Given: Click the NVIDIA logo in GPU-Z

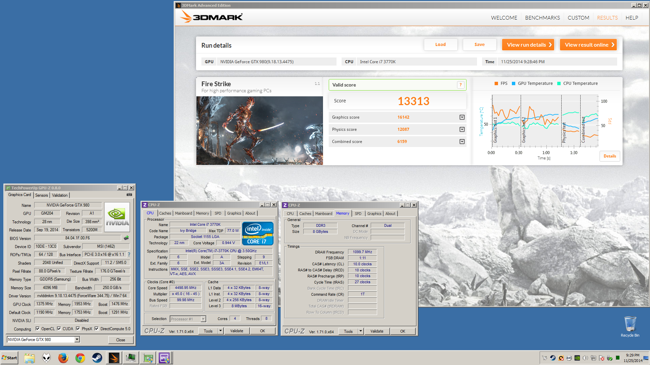Looking at the screenshot, I should point(117,217).
